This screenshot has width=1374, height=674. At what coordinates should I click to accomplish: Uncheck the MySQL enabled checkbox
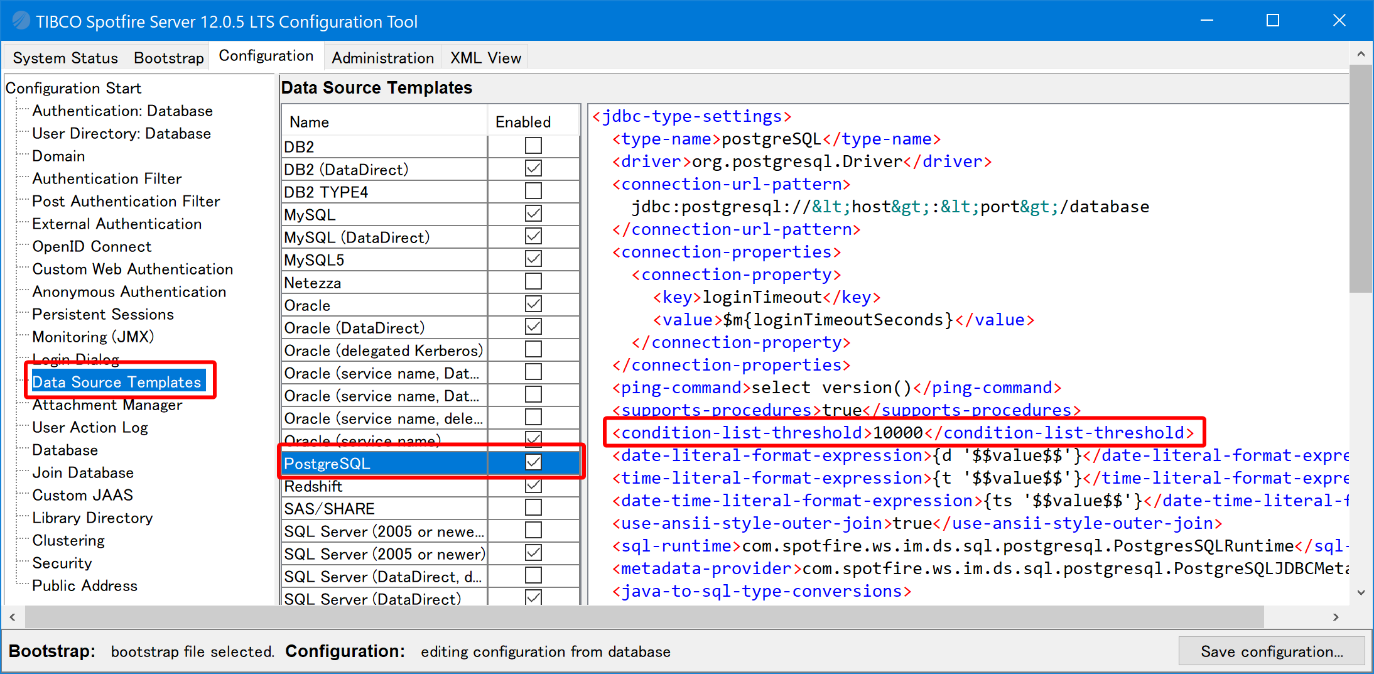[x=533, y=214]
